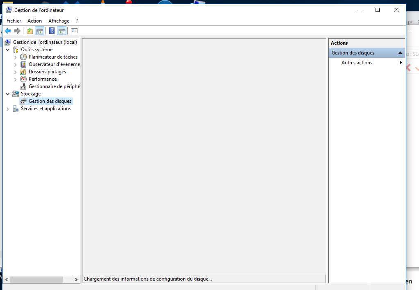Expand Services et applications node
Viewport: 419px width, 290px height.
pos(8,109)
